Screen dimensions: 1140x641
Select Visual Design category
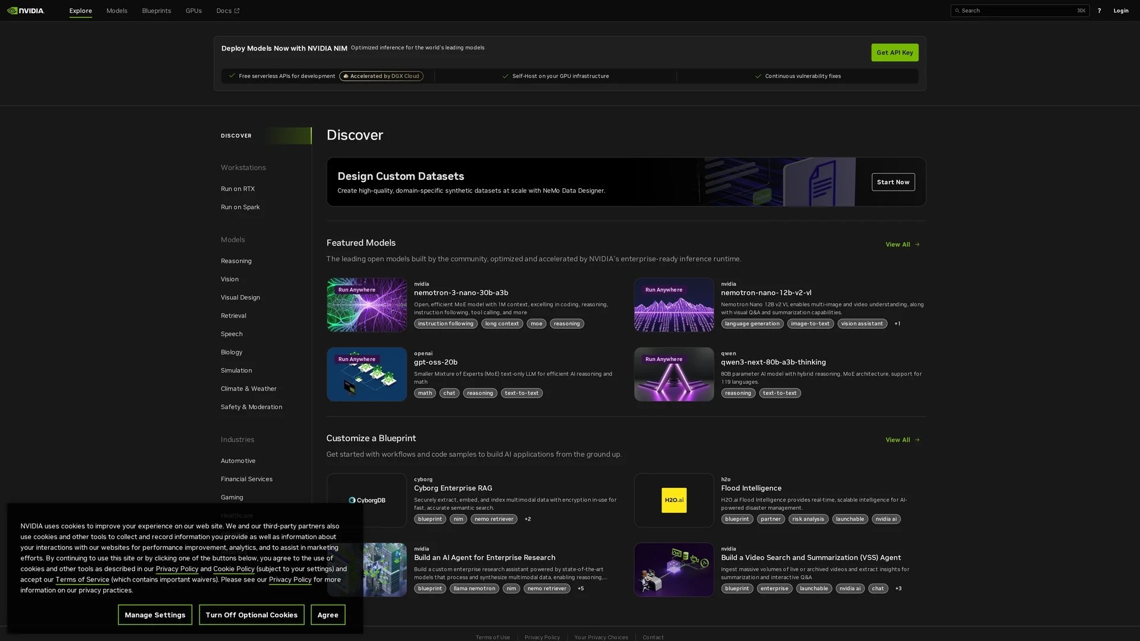click(x=240, y=297)
